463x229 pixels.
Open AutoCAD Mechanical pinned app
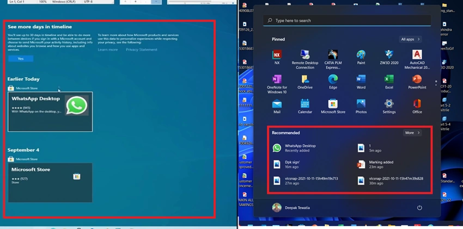point(417,59)
